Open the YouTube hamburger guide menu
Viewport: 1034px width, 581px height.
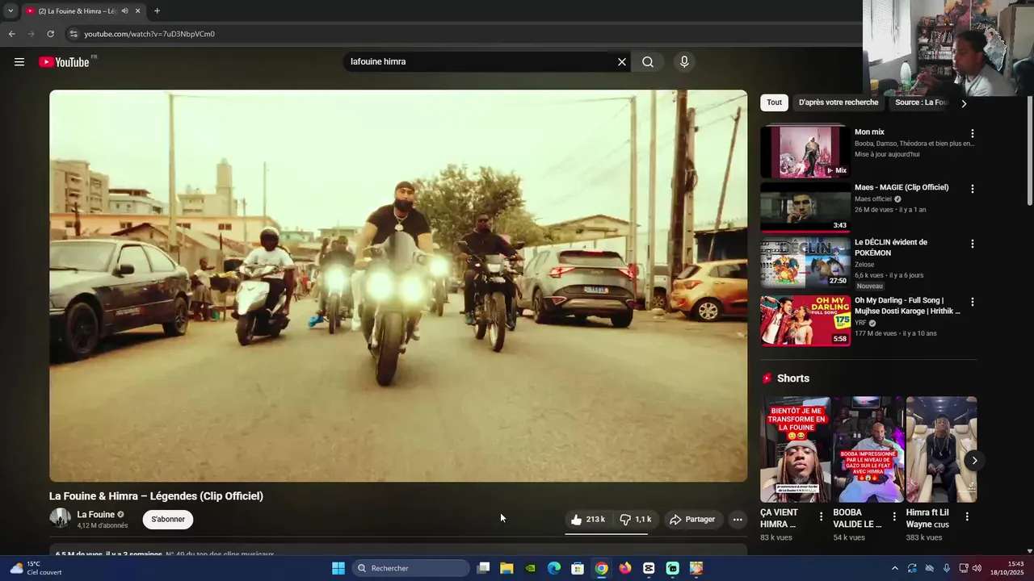coord(19,62)
